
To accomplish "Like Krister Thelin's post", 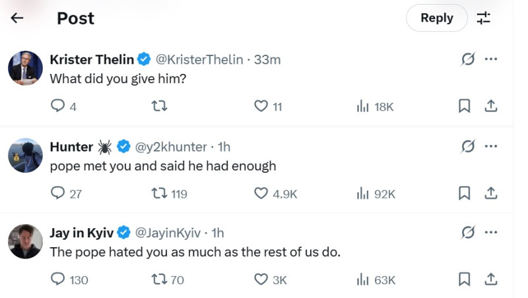I will click(261, 106).
